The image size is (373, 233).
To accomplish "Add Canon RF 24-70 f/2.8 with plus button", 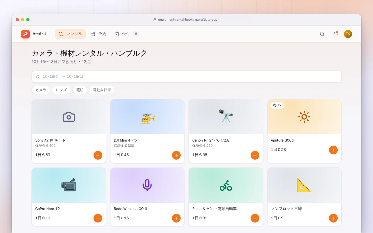I will pos(255,155).
